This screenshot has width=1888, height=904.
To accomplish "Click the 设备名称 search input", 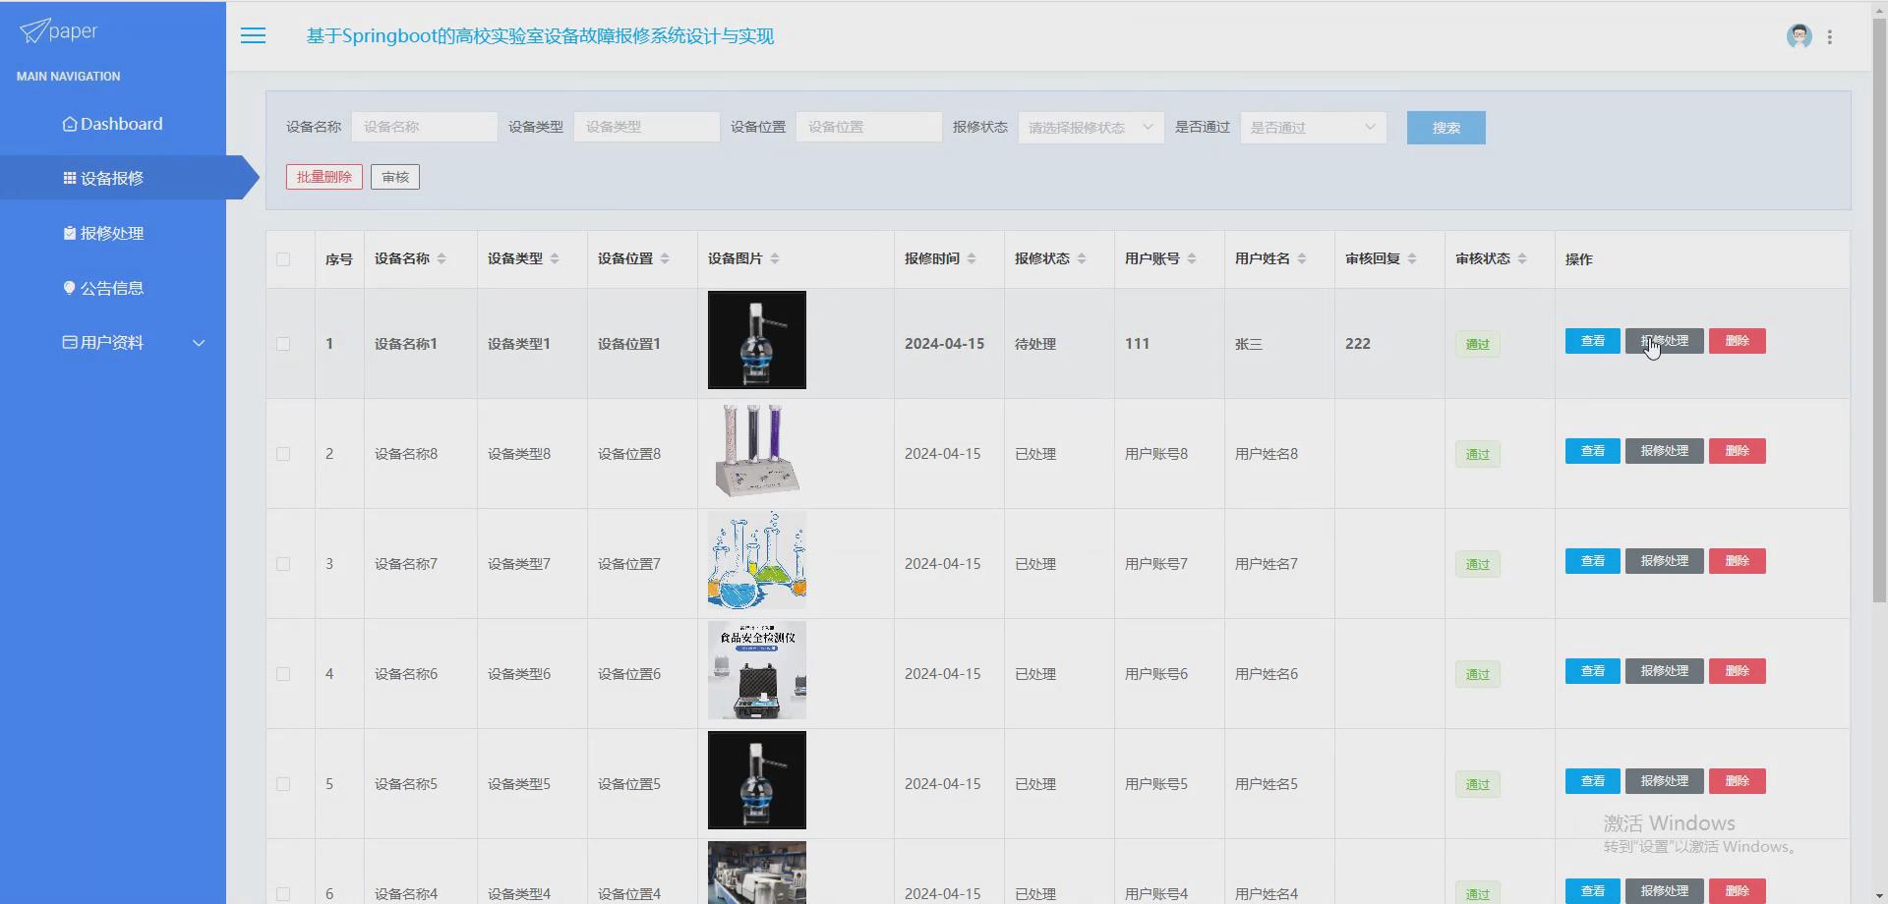I will 424,127.
